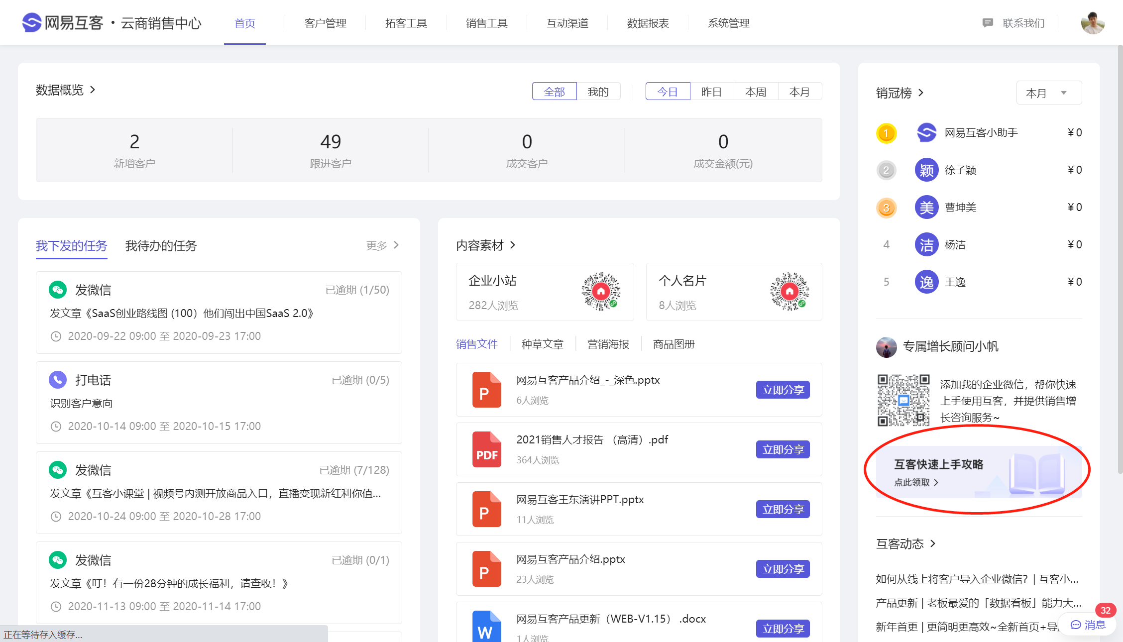Viewport: 1123px width, 642px height.
Task: Click the PDF icon of 2021销售人才报告
Action: (x=486, y=449)
